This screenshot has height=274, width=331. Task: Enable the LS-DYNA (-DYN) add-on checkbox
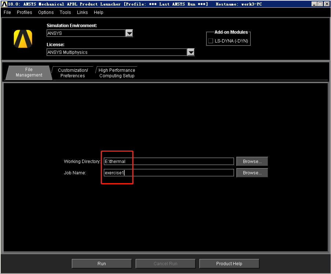click(210, 41)
